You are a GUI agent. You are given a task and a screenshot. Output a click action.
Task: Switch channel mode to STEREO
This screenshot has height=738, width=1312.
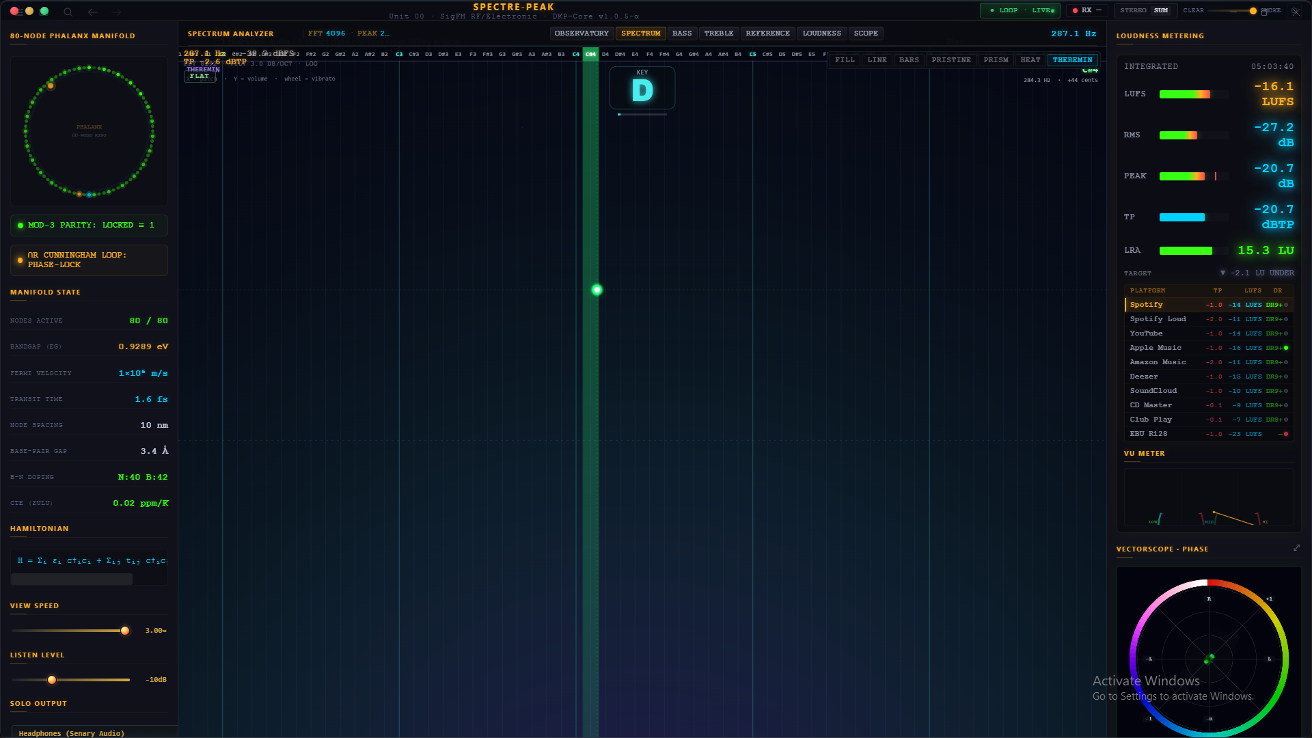coord(1133,10)
